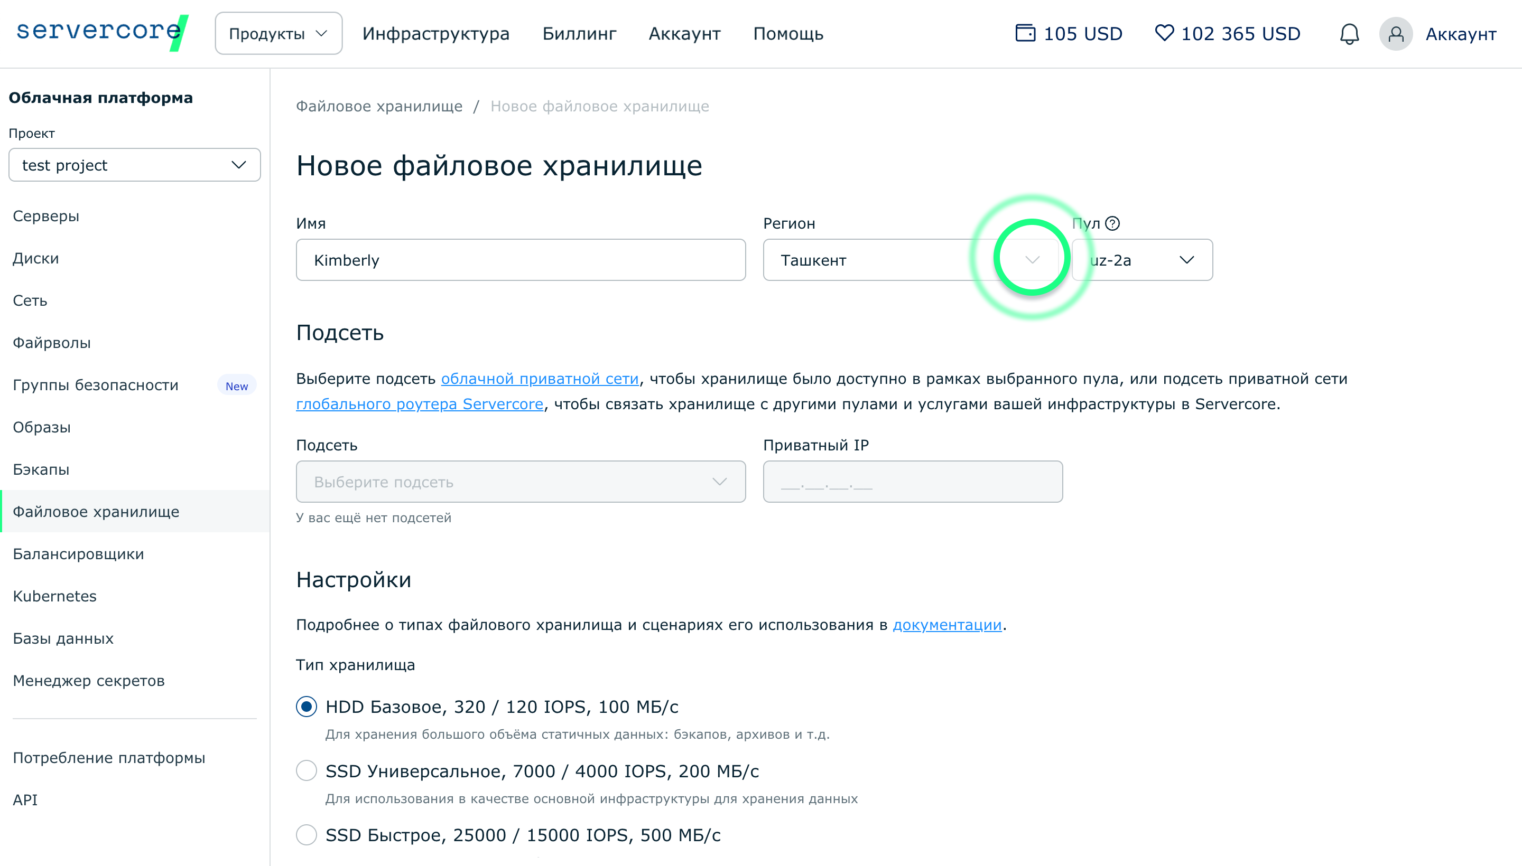Open the Продукты dropdown
This screenshot has width=1522, height=866.
[278, 34]
